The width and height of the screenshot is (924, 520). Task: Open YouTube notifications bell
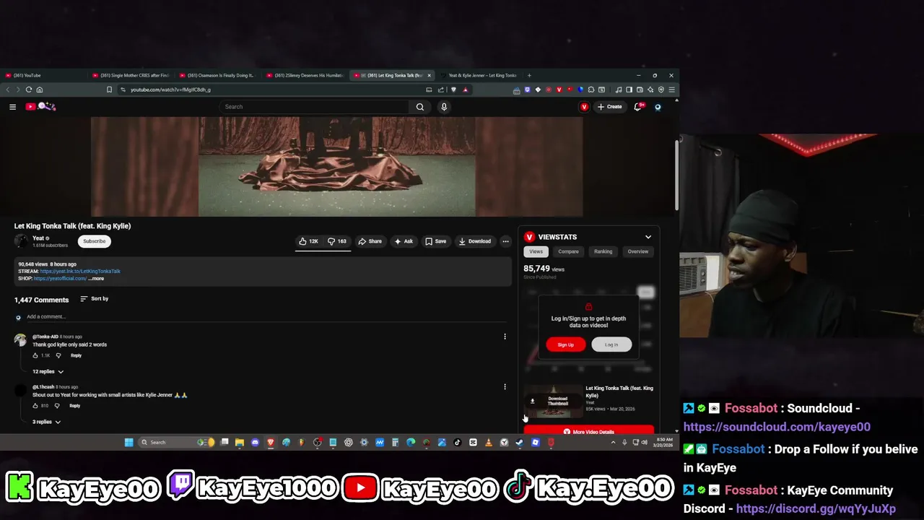638,107
